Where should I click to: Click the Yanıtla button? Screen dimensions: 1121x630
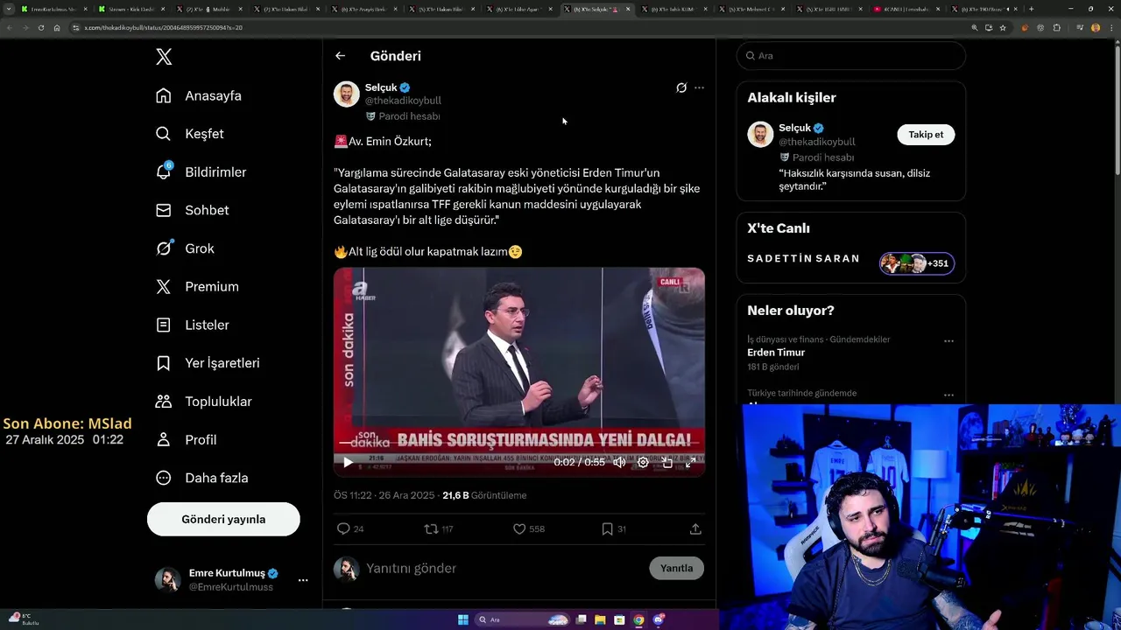coord(676,568)
